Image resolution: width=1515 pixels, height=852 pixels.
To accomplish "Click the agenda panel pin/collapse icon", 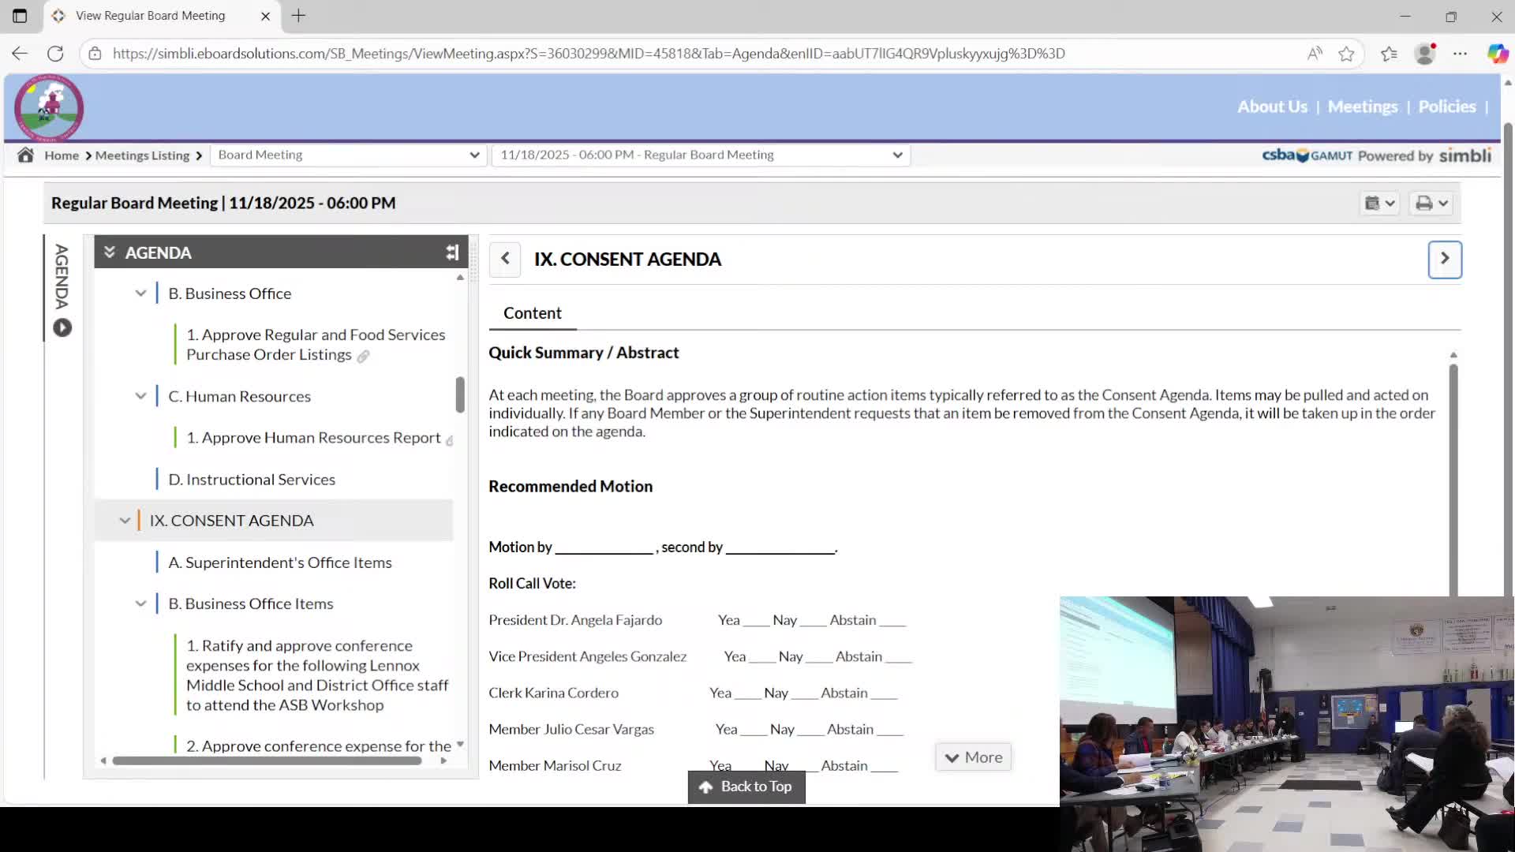I will pyautogui.click(x=452, y=252).
